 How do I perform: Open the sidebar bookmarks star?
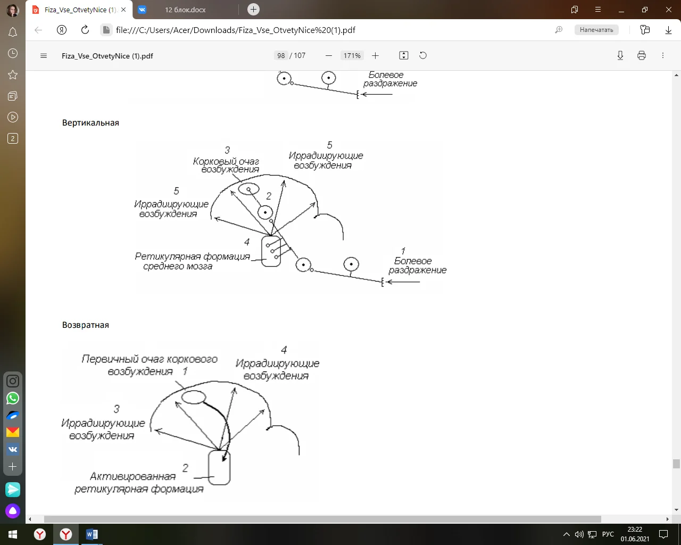13,75
